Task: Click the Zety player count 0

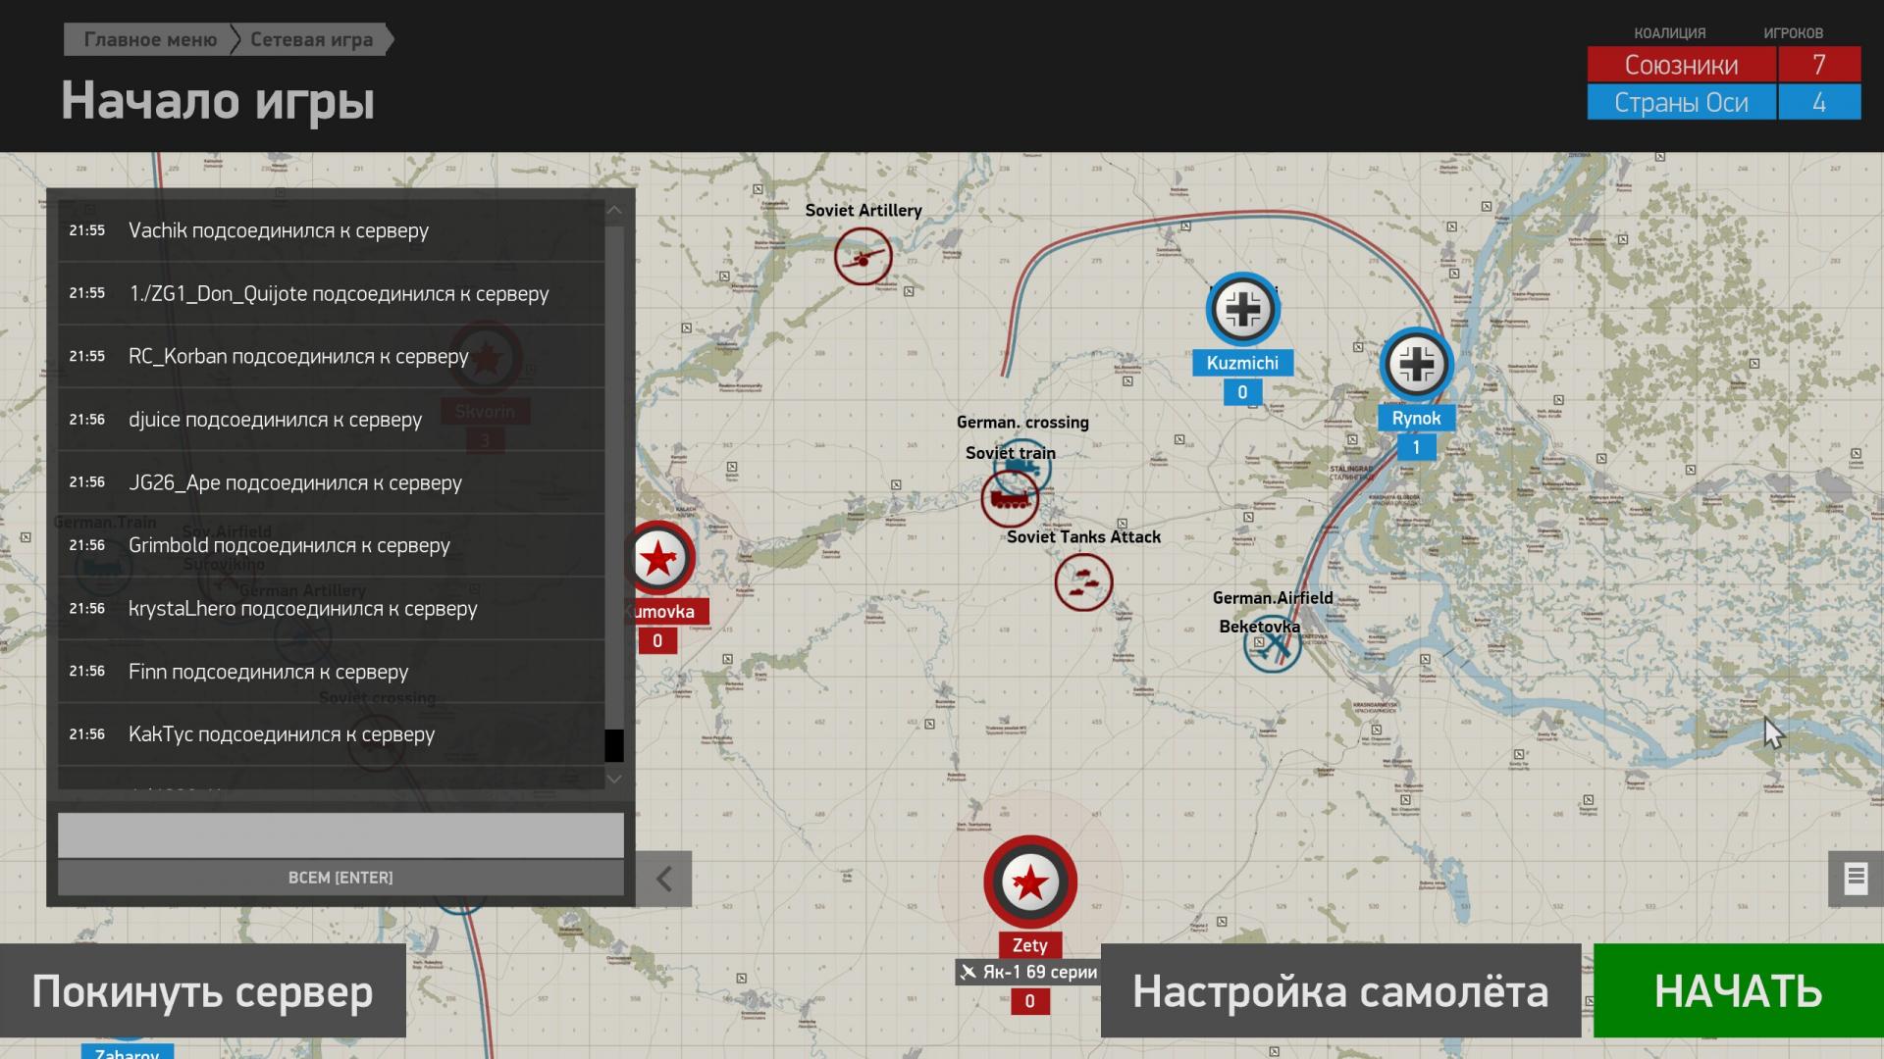Action: (1030, 1001)
